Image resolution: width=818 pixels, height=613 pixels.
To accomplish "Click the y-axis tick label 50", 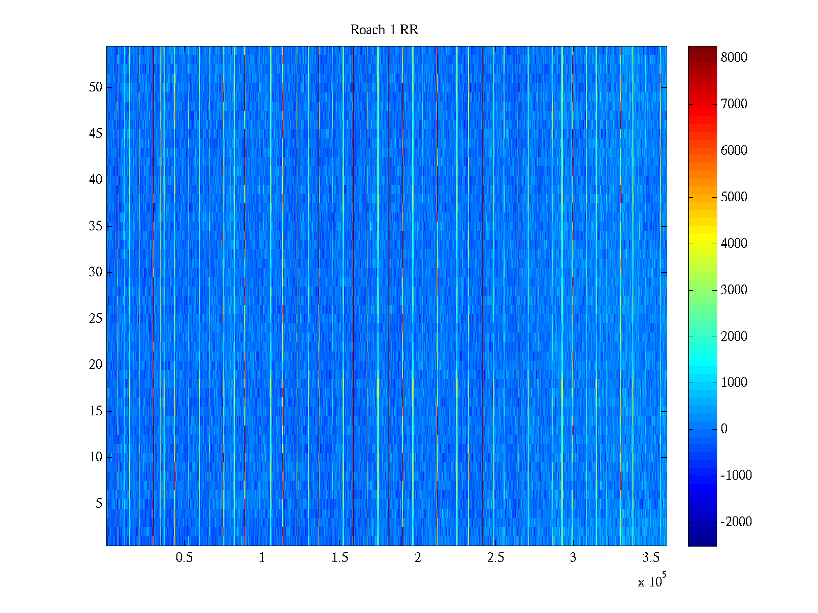I will click(96, 87).
